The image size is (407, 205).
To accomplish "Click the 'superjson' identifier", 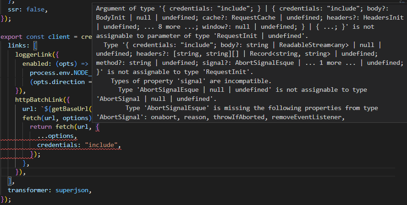I will pos(72,190).
